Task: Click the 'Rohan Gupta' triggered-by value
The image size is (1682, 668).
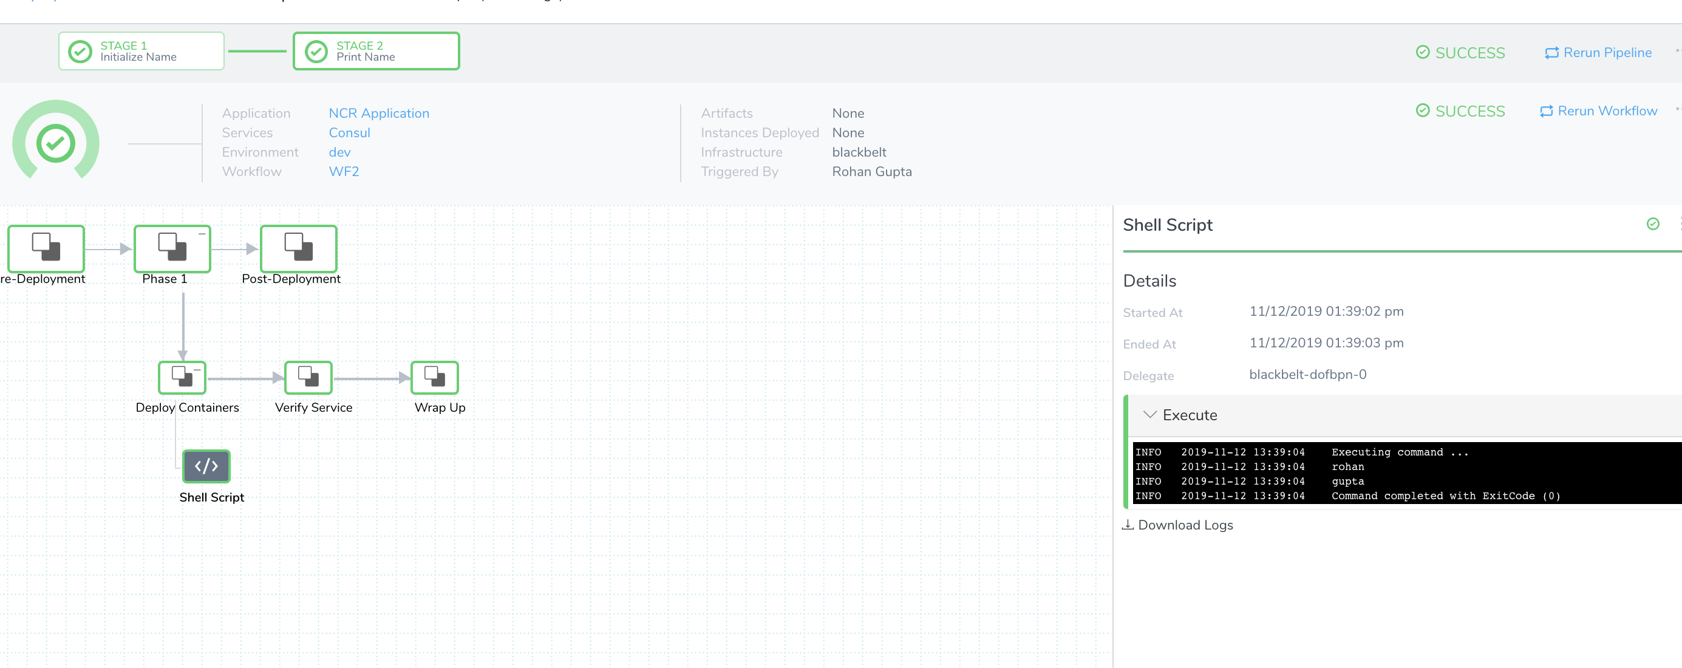Action: (x=872, y=172)
